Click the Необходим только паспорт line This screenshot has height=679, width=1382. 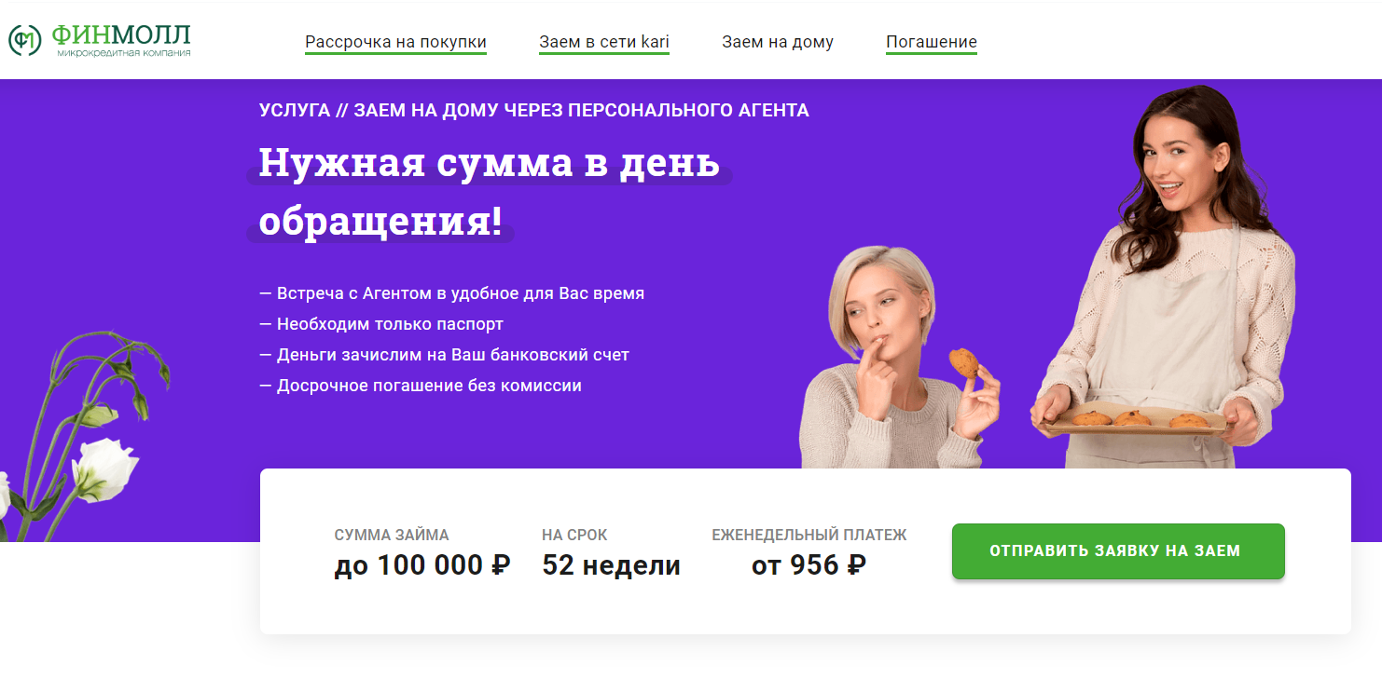pos(380,324)
